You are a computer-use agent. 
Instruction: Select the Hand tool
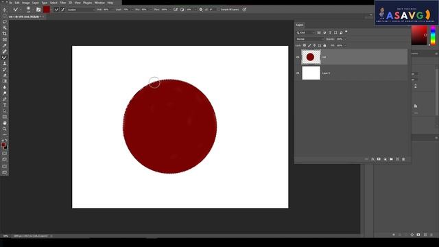pyautogui.click(x=5, y=123)
